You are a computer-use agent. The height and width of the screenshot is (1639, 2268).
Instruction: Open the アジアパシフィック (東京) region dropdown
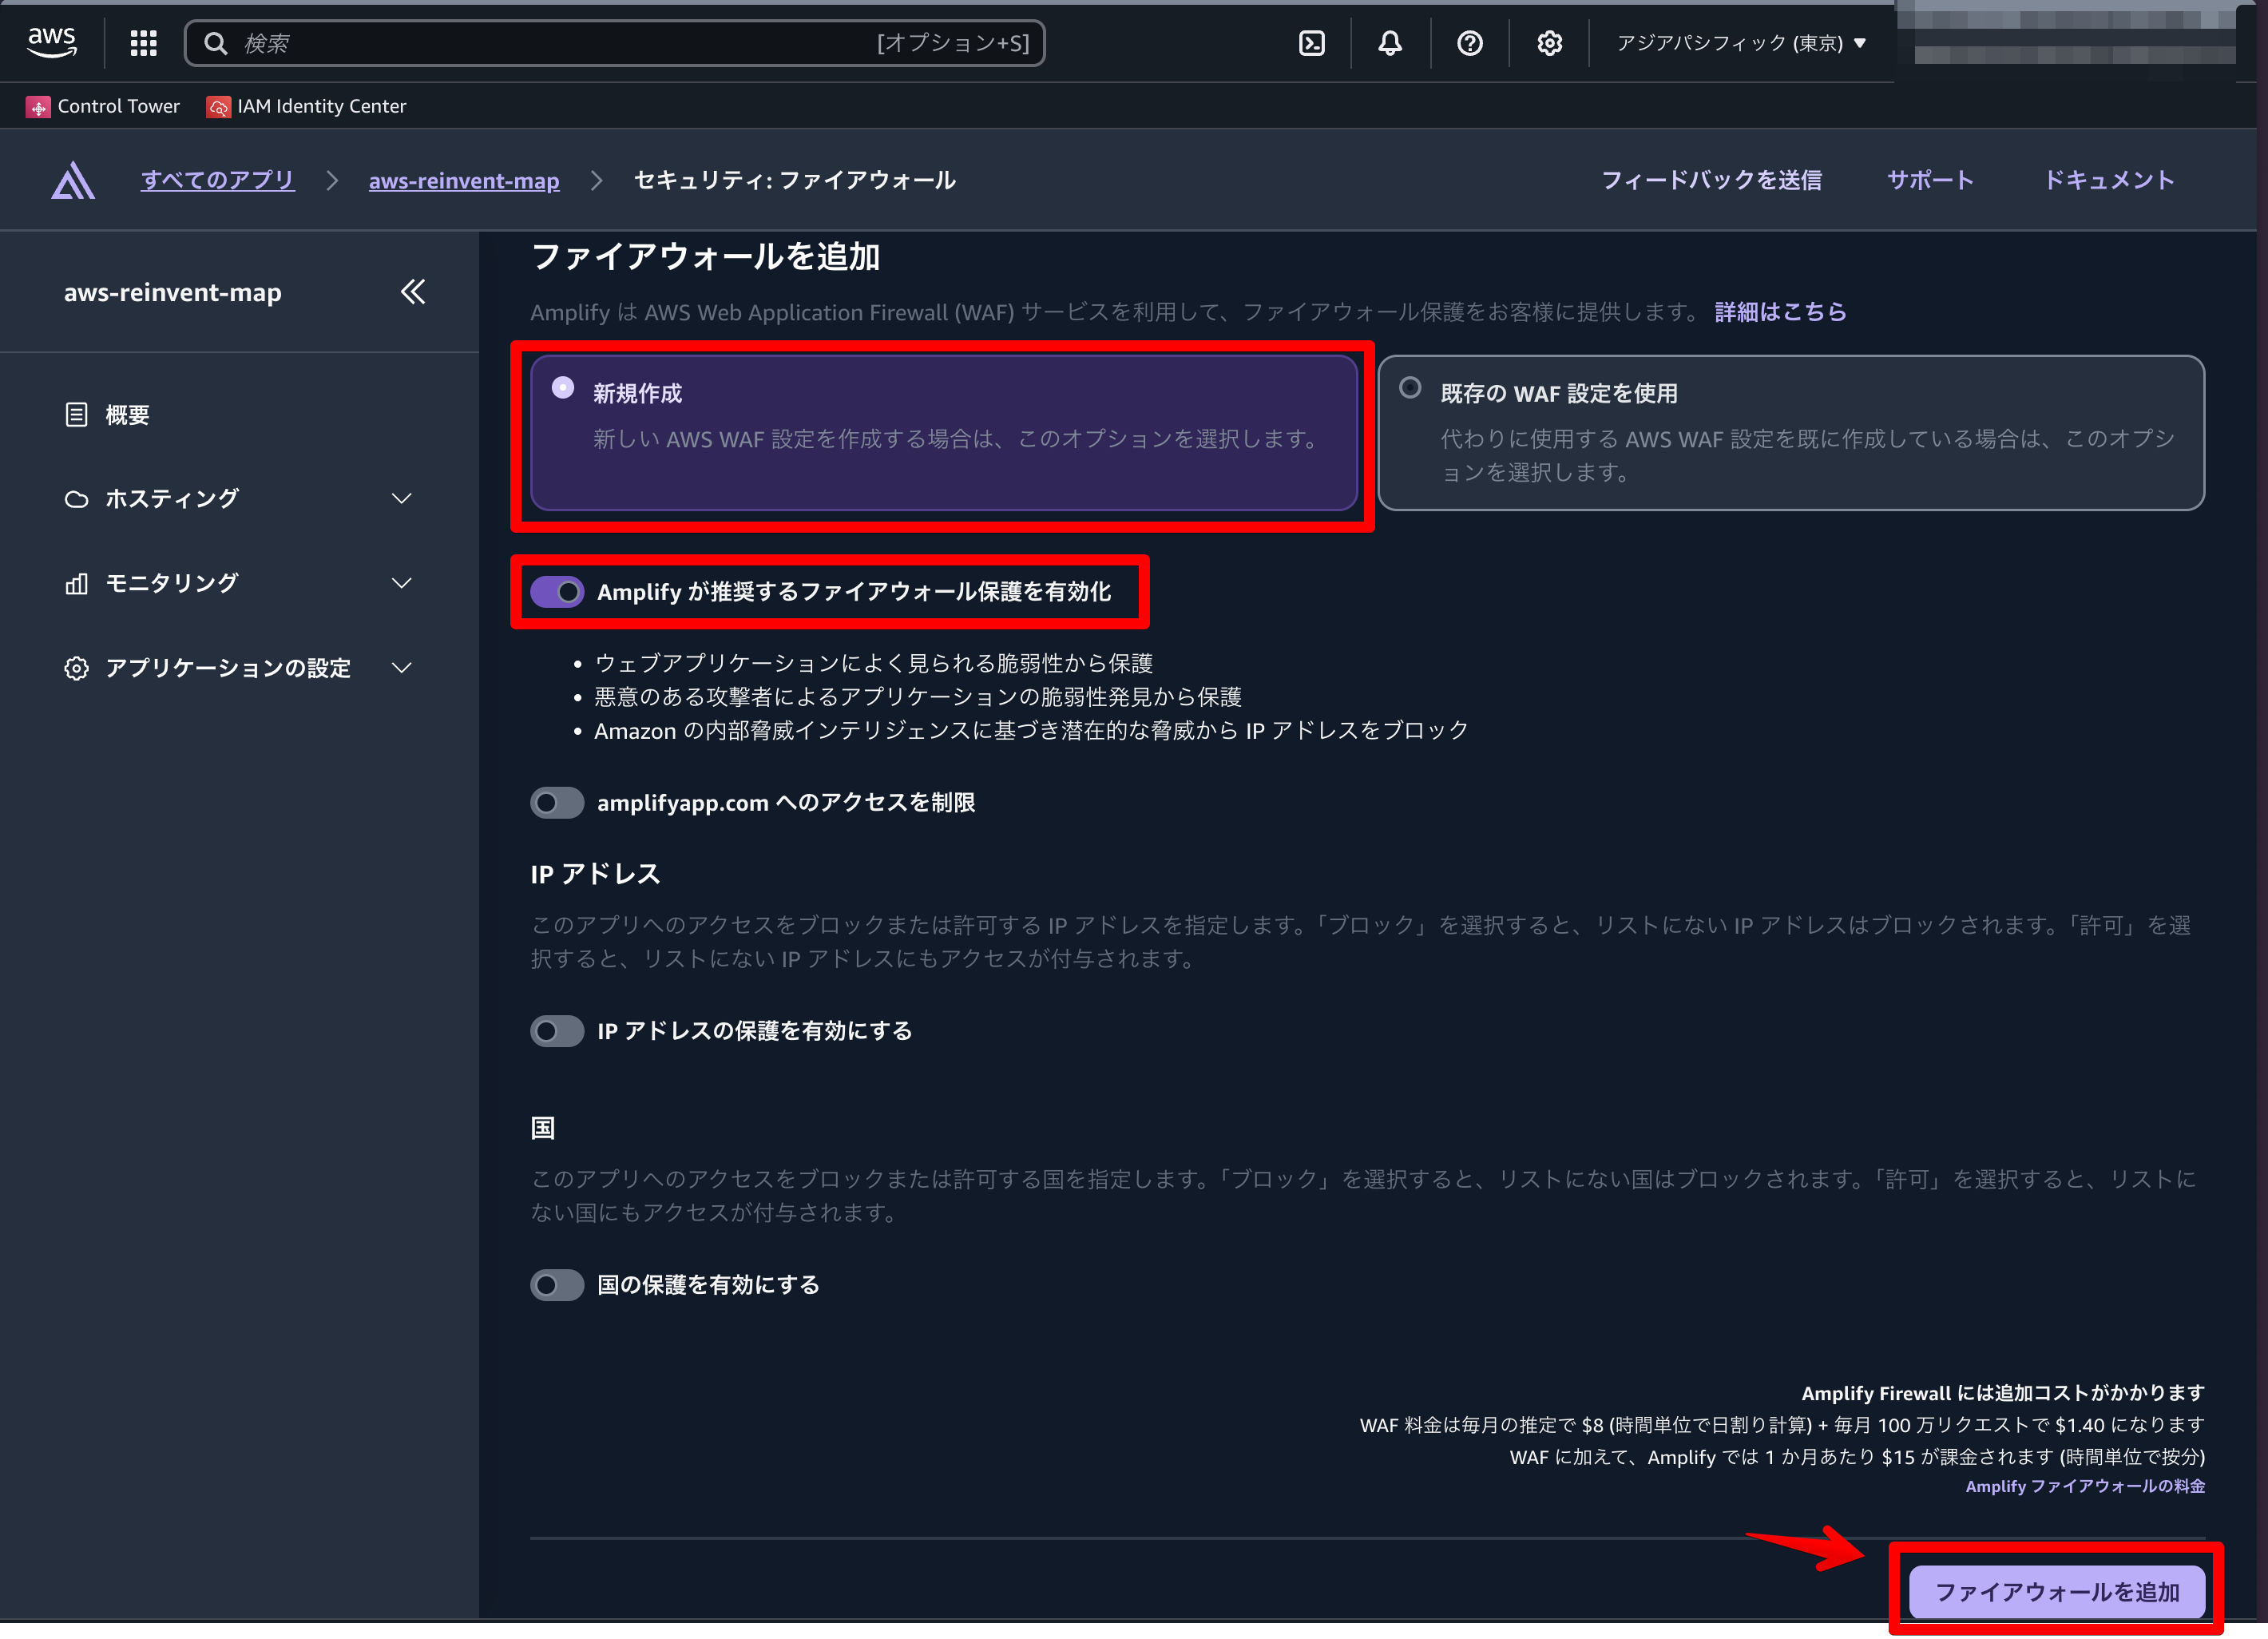1740,43
